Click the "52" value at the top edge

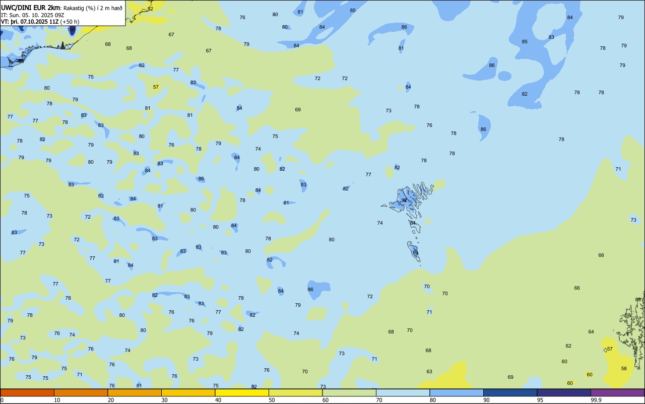point(150,9)
